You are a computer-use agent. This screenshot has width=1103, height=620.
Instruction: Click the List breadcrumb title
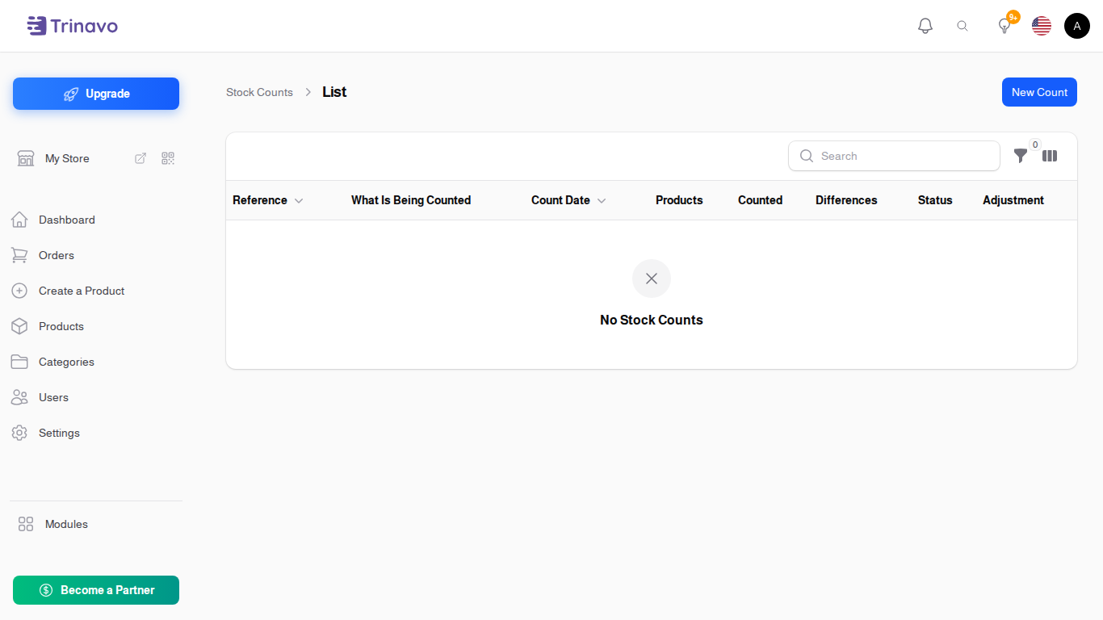334,92
